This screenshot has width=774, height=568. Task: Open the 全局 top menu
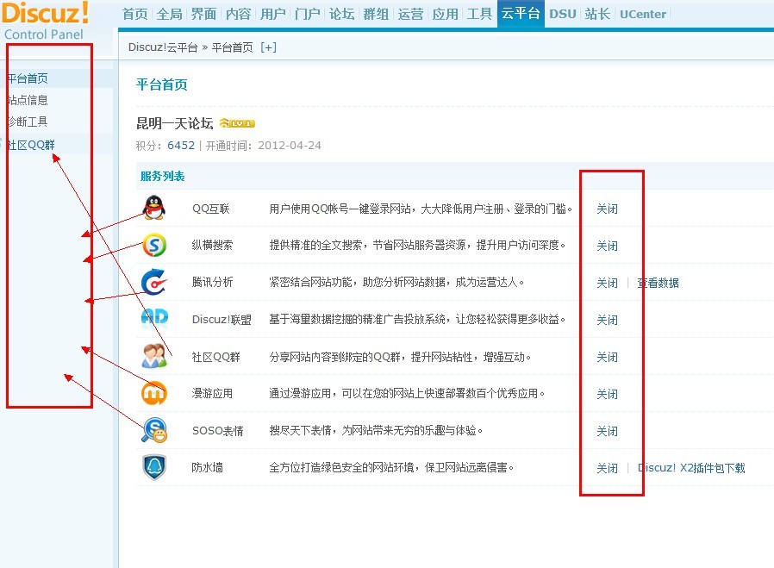(170, 14)
